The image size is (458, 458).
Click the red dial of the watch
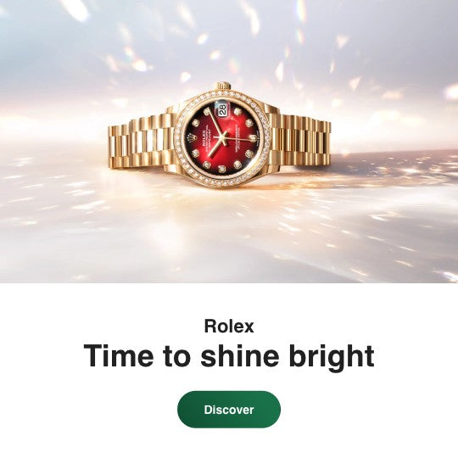(222, 137)
